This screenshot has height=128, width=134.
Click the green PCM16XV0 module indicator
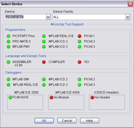[x=10, y=97]
